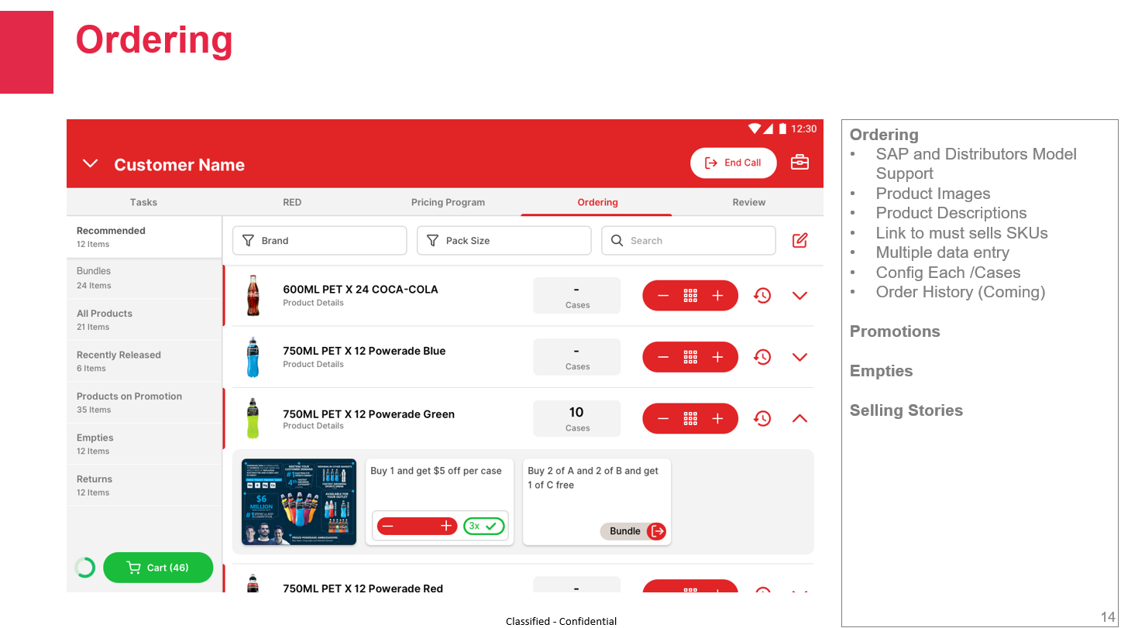Image resolution: width=1121 pixels, height=628 pixels.
Task: Switch to the Pricing Program tab
Action: (x=448, y=202)
